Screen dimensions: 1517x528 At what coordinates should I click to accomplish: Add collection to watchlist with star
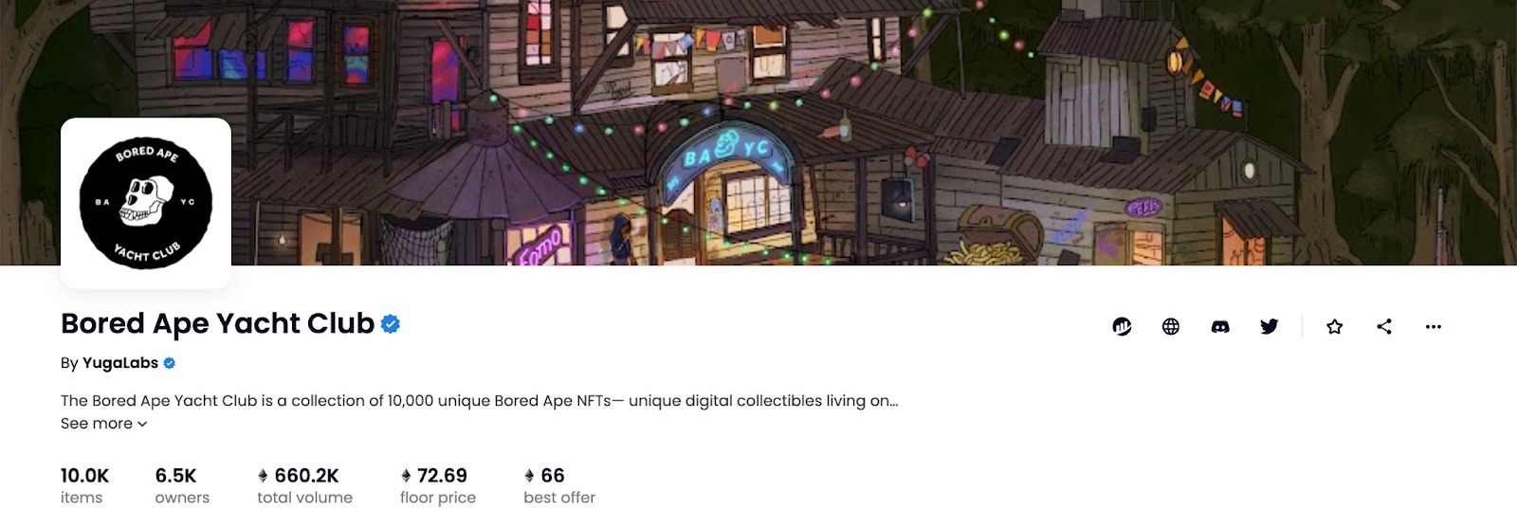click(1335, 327)
